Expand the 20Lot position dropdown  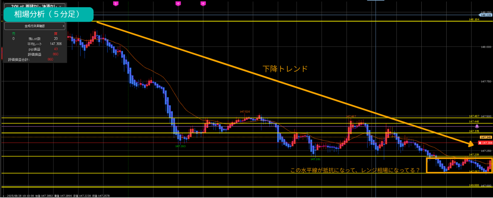coord(35,6)
